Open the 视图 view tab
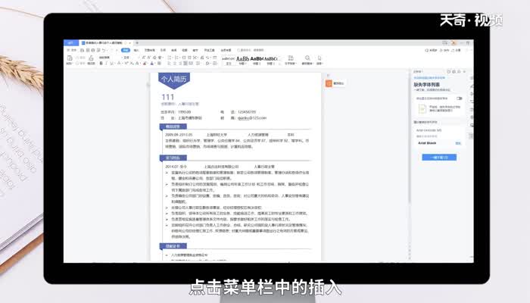 tap(184, 50)
